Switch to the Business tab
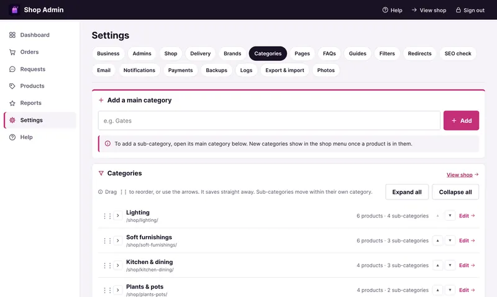Image resolution: width=497 pixels, height=297 pixels. tap(108, 53)
